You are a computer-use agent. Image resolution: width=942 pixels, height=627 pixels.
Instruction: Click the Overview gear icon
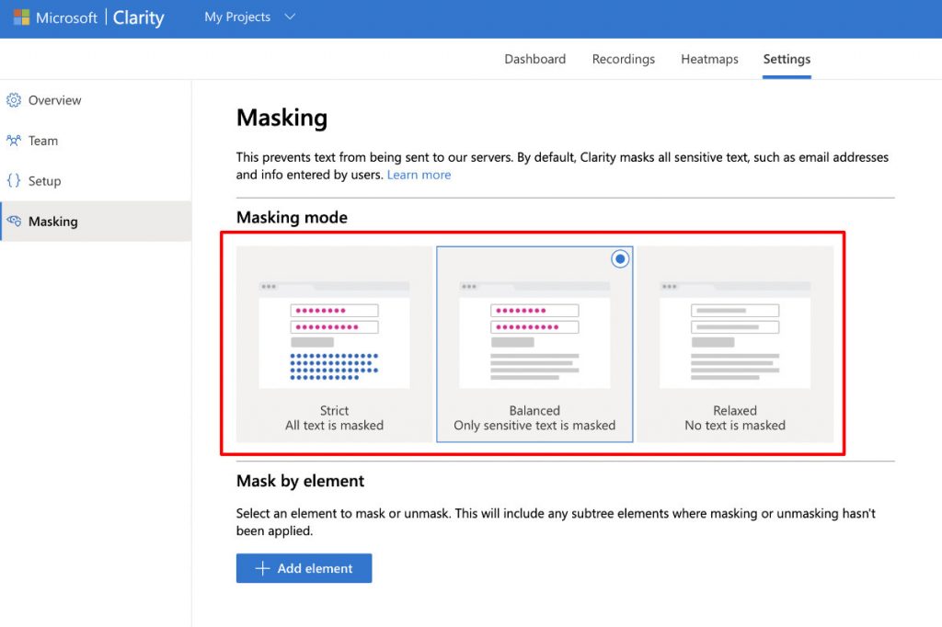coord(14,99)
